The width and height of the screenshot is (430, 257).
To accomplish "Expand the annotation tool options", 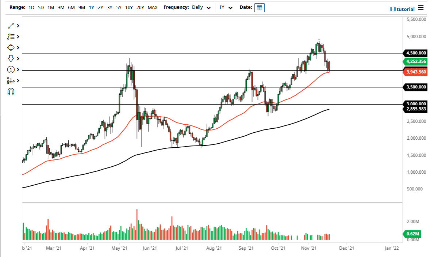I will tap(18, 37).
